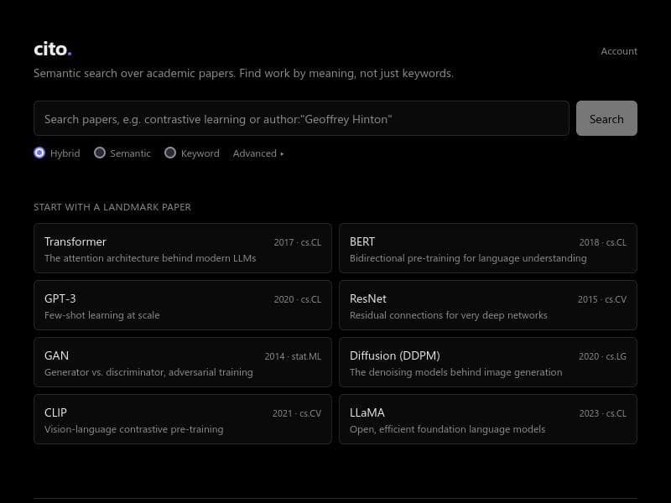Image resolution: width=671 pixels, height=503 pixels.
Task: Focus the search papers input field
Action: [301, 118]
